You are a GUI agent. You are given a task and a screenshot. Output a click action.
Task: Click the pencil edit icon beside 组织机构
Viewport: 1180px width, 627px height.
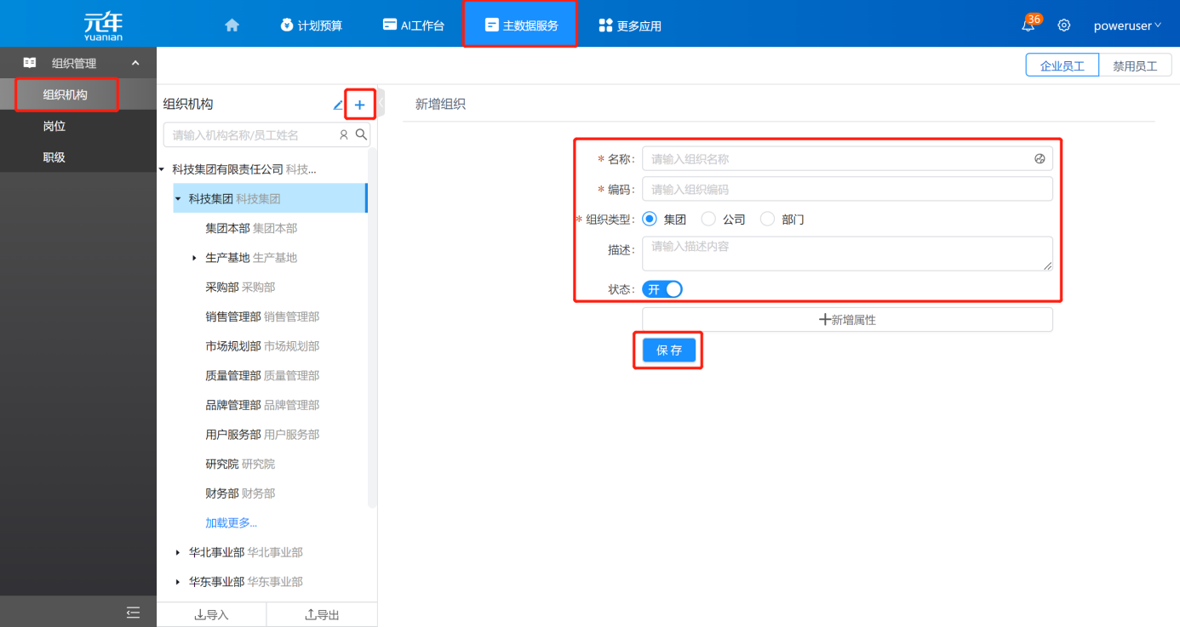coord(338,105)
